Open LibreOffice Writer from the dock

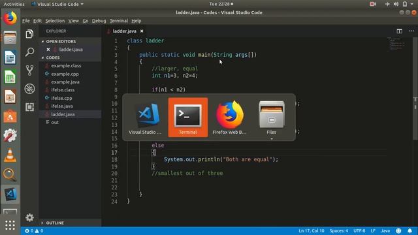10,57
